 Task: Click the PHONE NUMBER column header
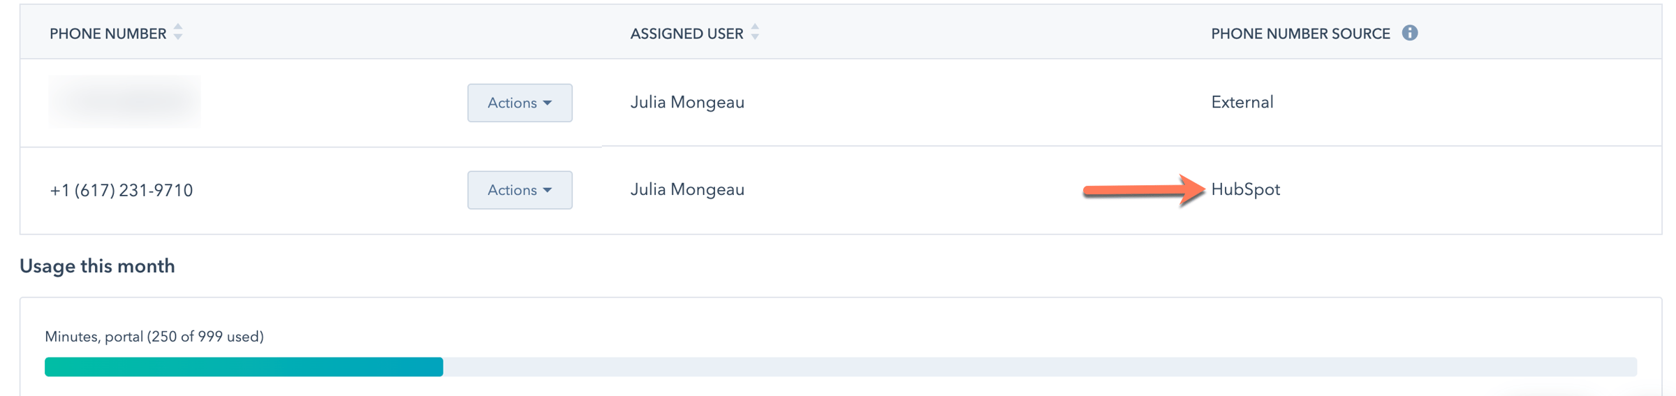[108, 34]
